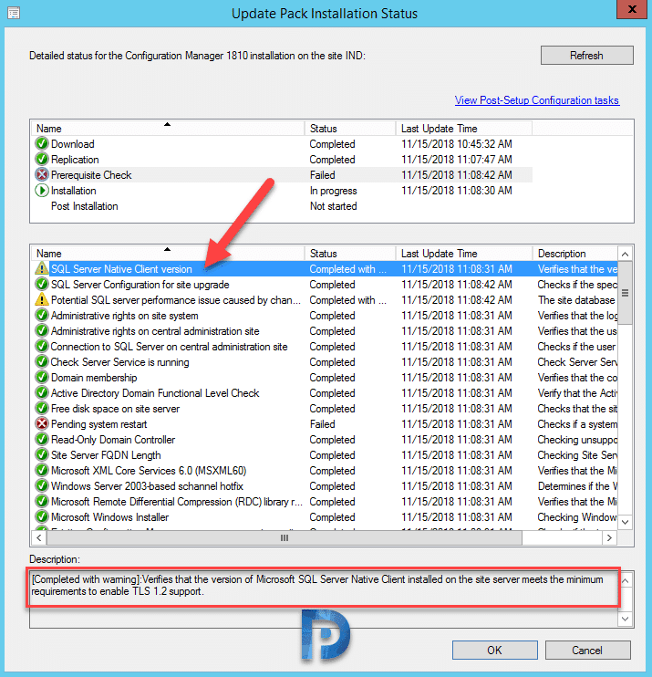This screenshot has width=652, height=677.
Task: Click warning icon beside Potential SQL server performance issue
Action: click(x=41, y=299)
